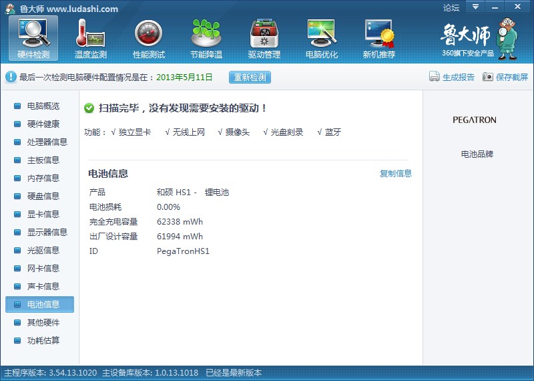Click the 摄像头 feature label

point(238,132)
